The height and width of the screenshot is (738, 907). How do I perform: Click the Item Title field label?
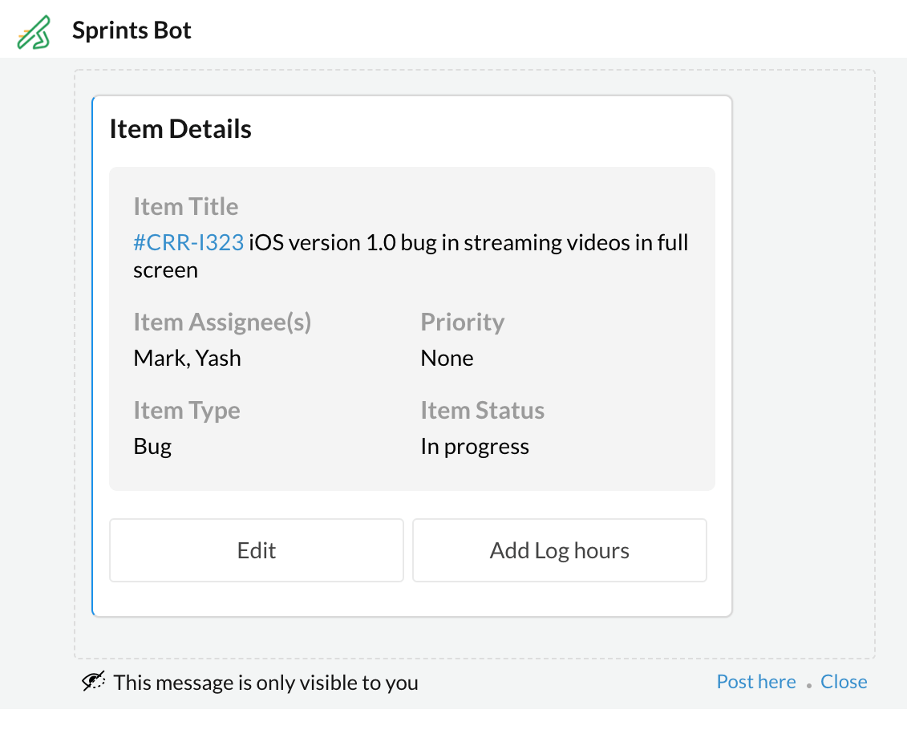(186, 207)
